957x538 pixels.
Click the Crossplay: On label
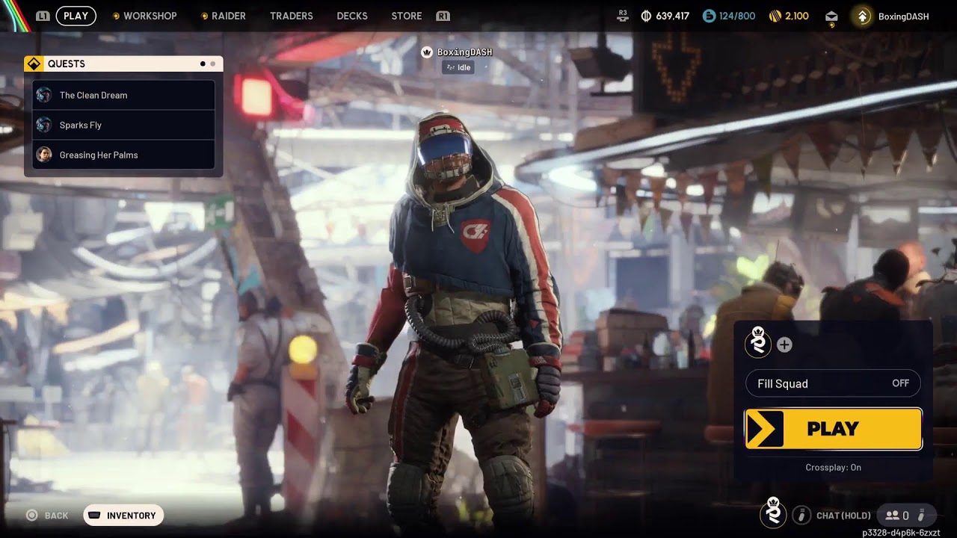(833, 467)
